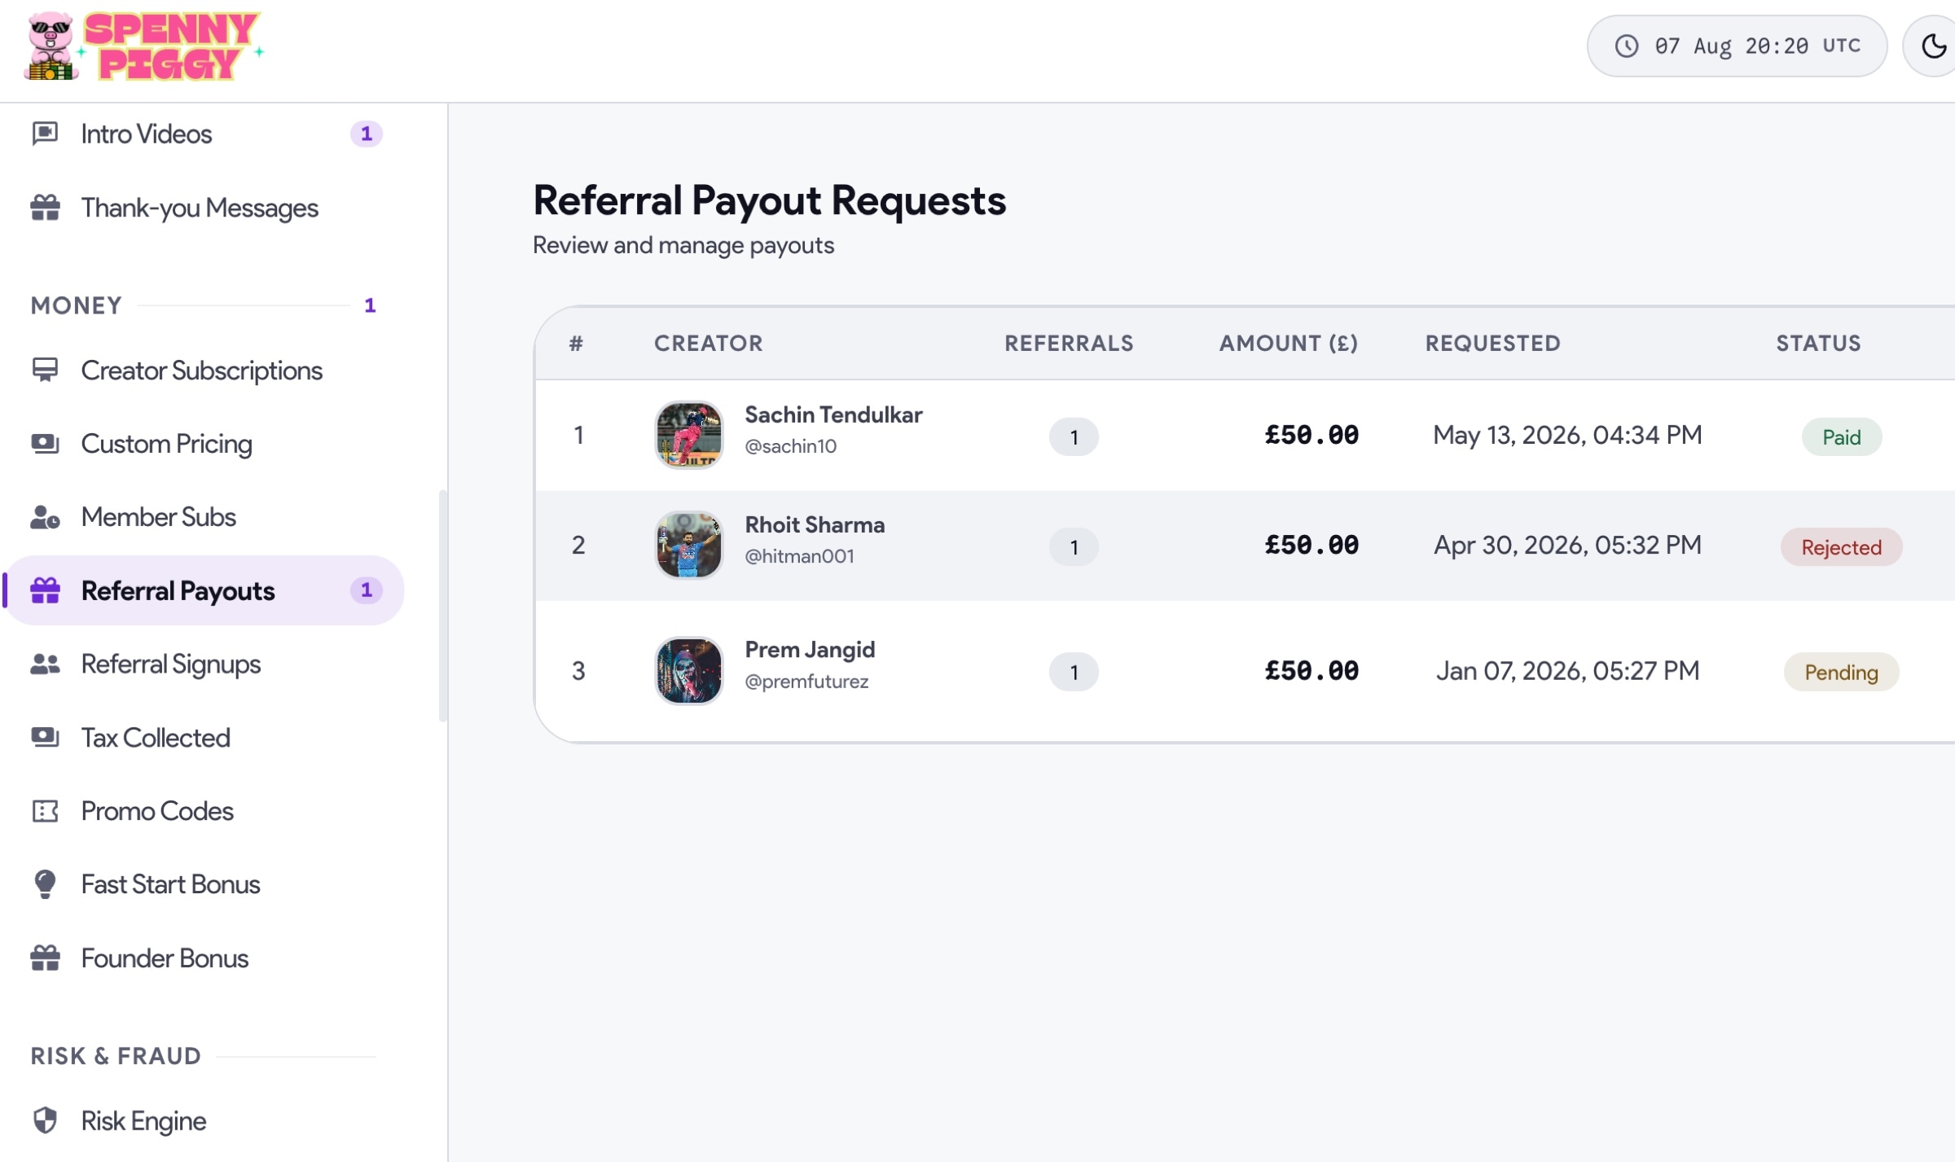Click the Member Subs person icon
The width and height of the screenshot is (1955, 1162).
point(45,517)
